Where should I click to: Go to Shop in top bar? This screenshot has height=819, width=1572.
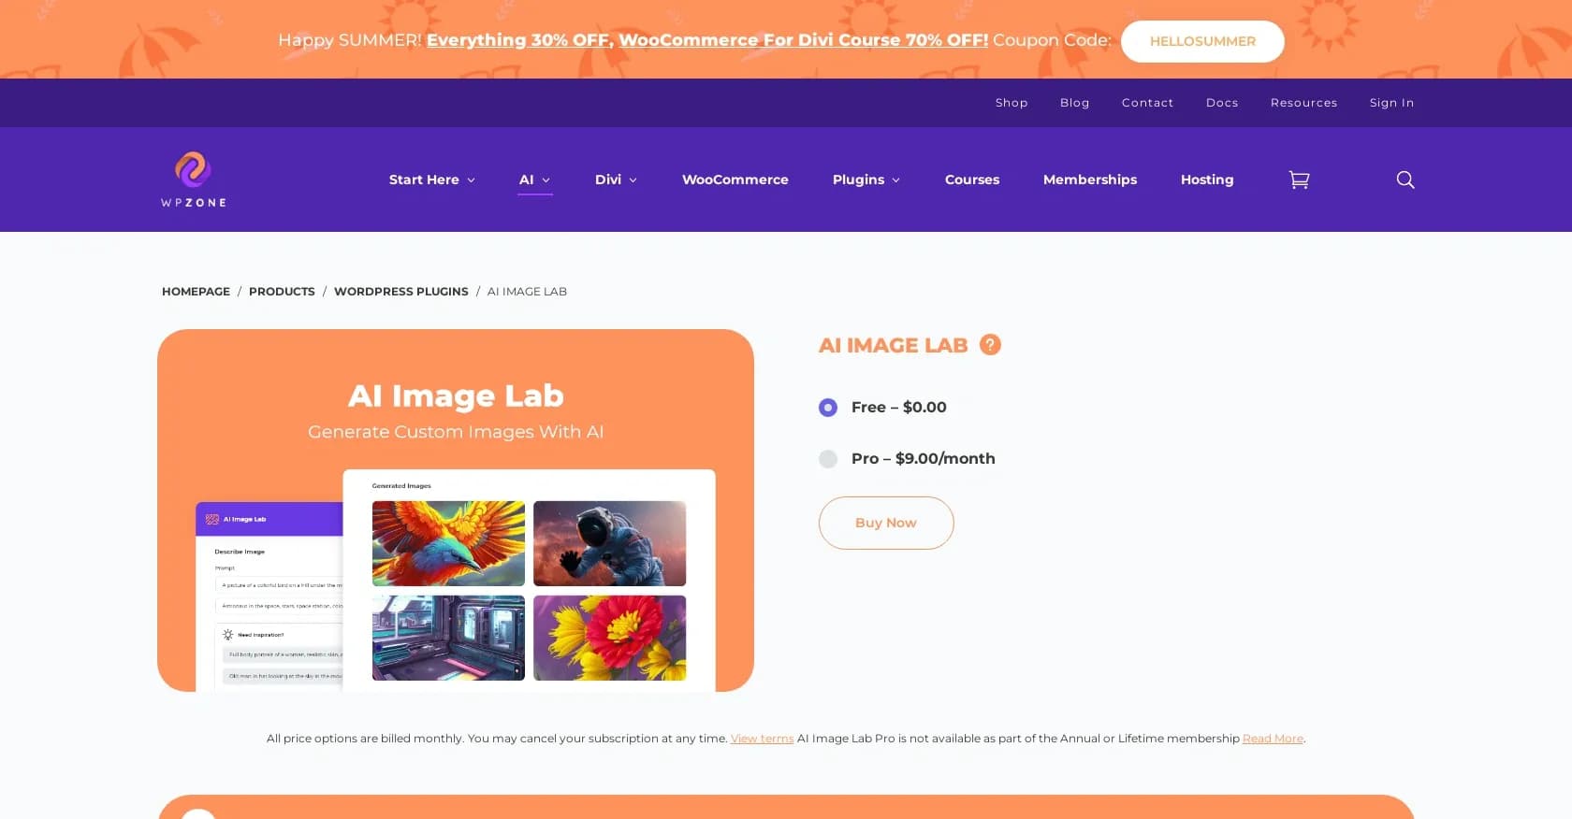click(x=1012, y=103)
